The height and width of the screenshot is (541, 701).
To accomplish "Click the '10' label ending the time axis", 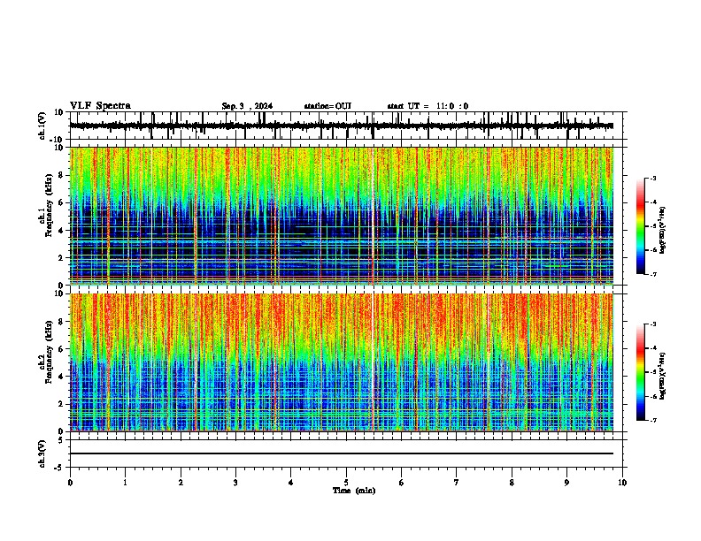I will click(x=622, y=483).
